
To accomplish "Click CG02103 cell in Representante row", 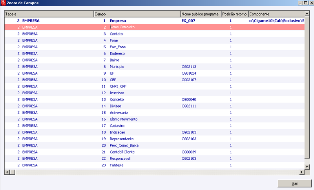I will [x=189, y=139].
